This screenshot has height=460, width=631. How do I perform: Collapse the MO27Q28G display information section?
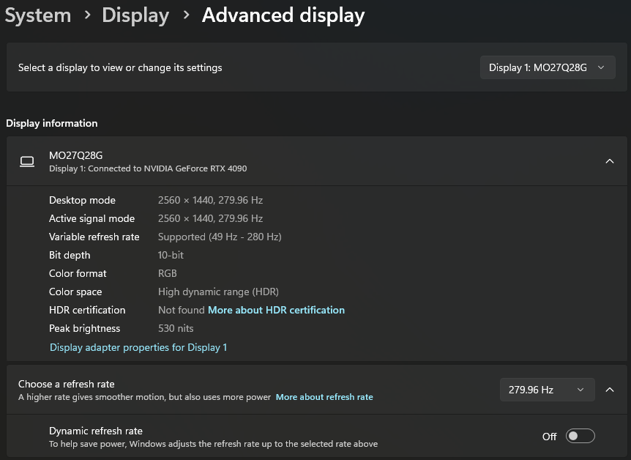[x=610, y=161]
